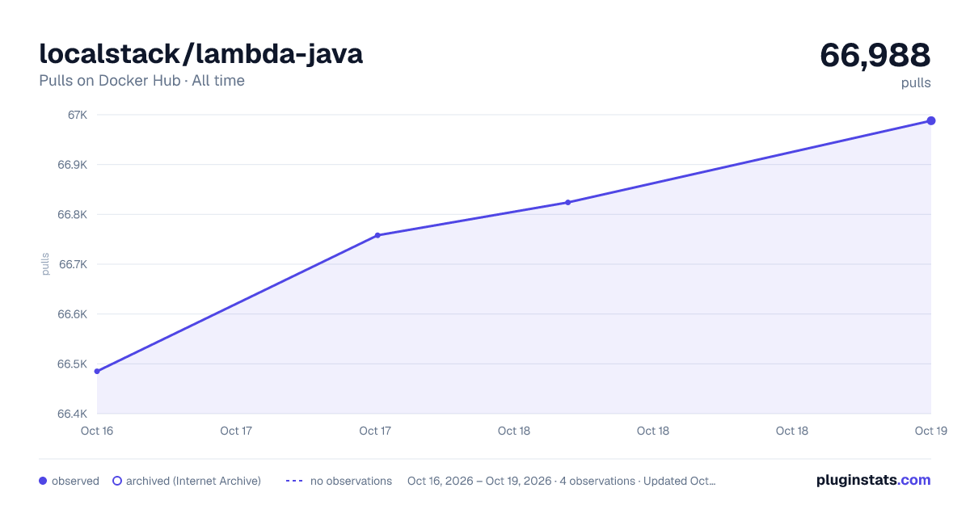970x509 pixels.
Task: Click the observed legend label
Action: pos(75,481)
